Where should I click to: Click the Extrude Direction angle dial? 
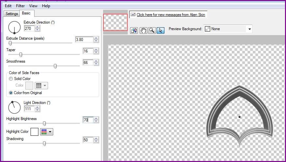(x=14, y=27)
